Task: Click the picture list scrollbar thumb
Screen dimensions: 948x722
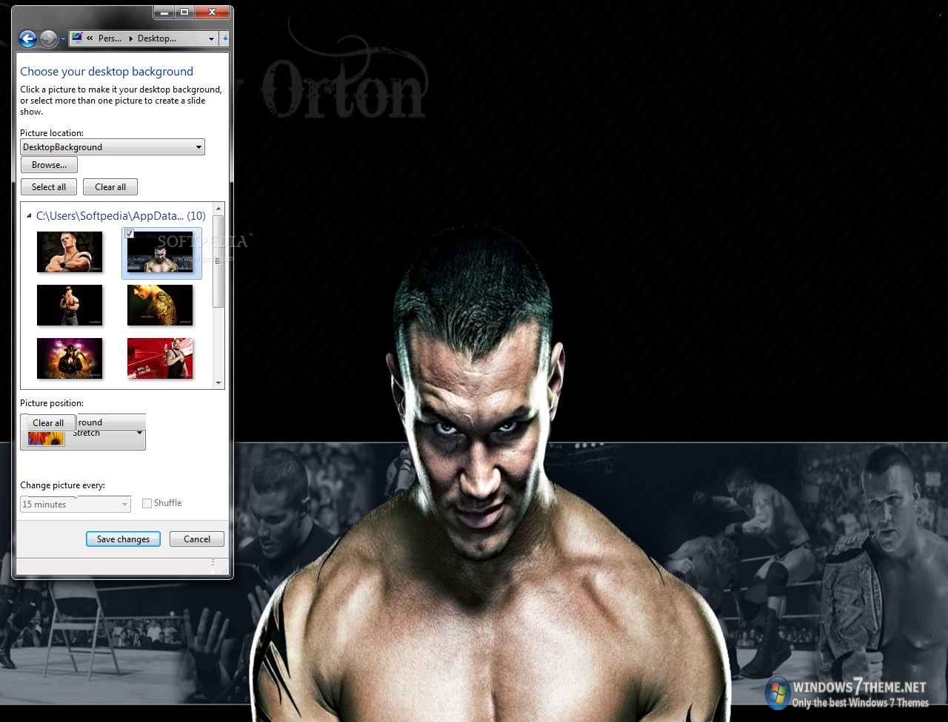Action: (x=218, y=261)
